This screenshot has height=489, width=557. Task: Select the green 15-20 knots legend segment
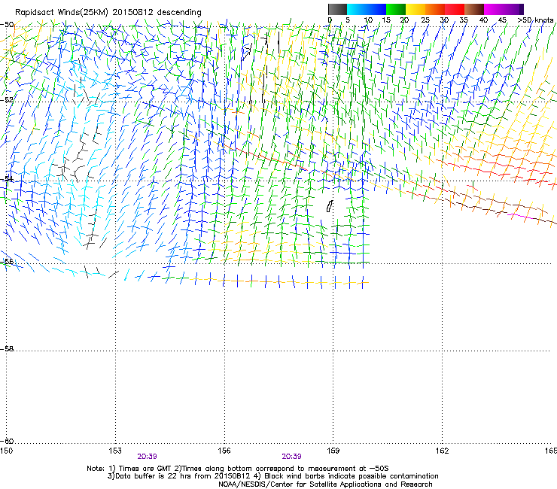tap(396, 9)
